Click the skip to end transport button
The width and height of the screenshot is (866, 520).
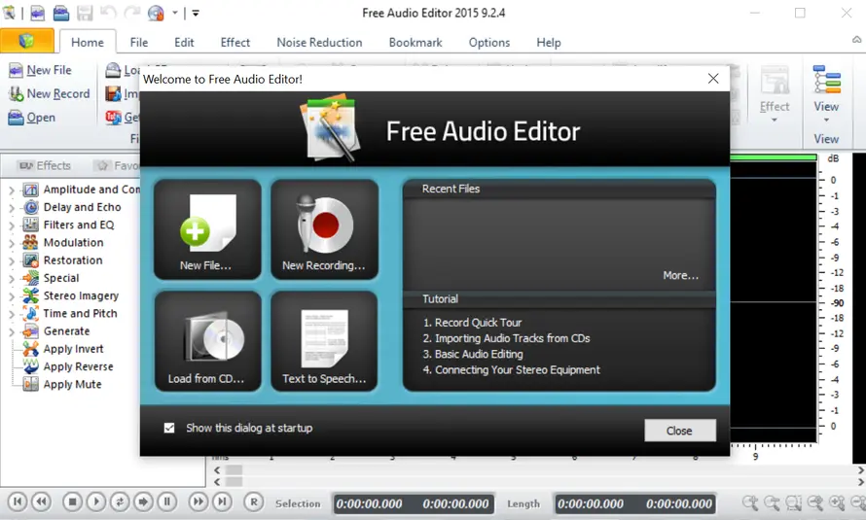coord(222,502)
